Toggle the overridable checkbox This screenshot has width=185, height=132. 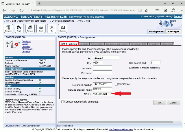116,84
